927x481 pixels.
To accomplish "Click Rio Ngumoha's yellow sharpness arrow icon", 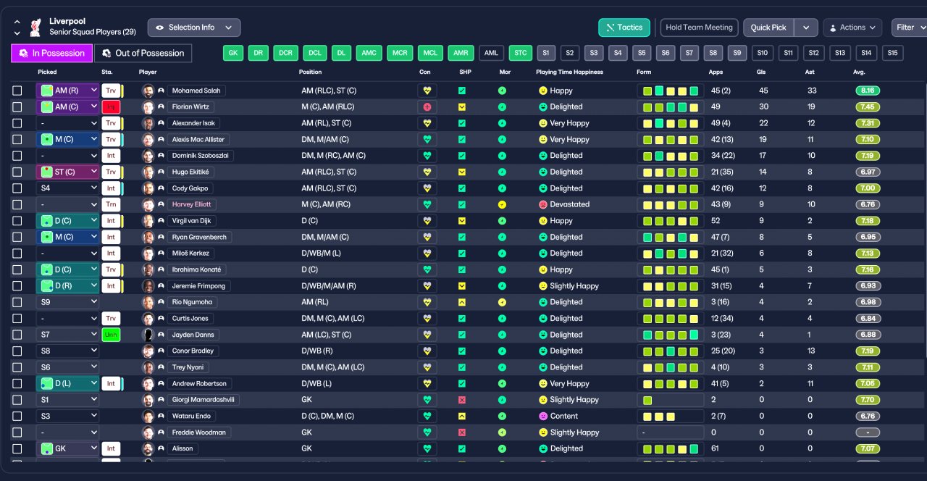I will point(462,302).
